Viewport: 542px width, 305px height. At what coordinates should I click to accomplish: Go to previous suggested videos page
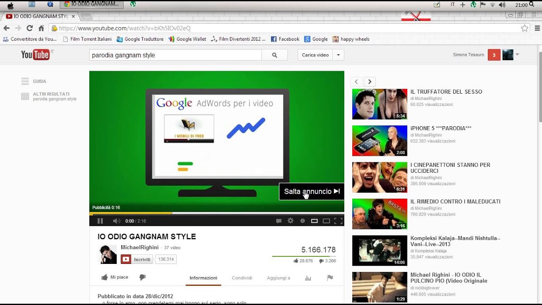[357, 82]
